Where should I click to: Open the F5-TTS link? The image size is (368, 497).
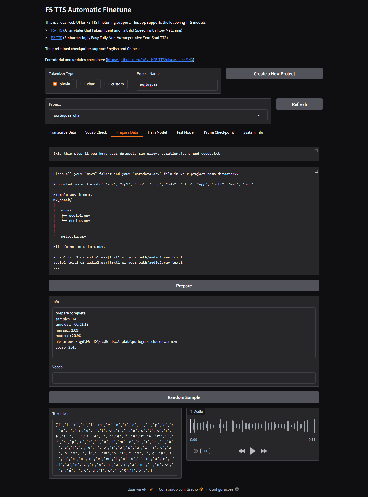click(56, 30)
